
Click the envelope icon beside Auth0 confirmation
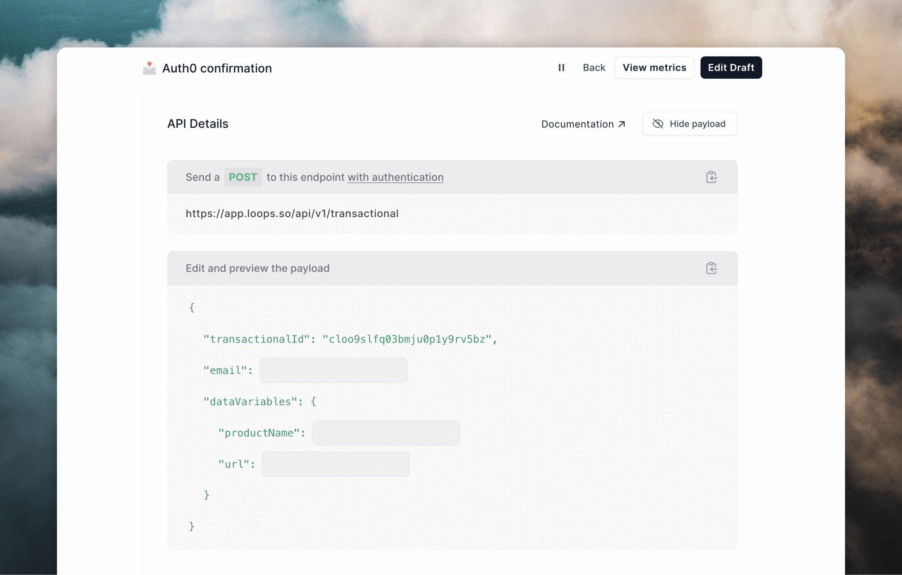click(149, 68)
